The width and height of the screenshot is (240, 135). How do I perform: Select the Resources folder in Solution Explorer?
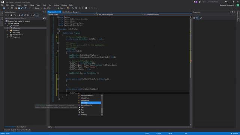coord(16,30)
